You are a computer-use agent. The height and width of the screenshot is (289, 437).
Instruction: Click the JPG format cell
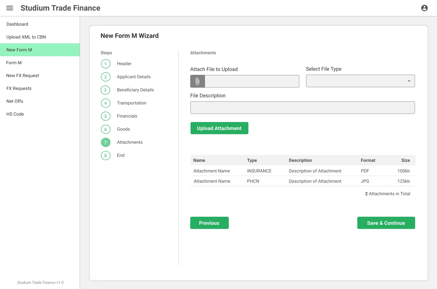(x=365, y=181)
